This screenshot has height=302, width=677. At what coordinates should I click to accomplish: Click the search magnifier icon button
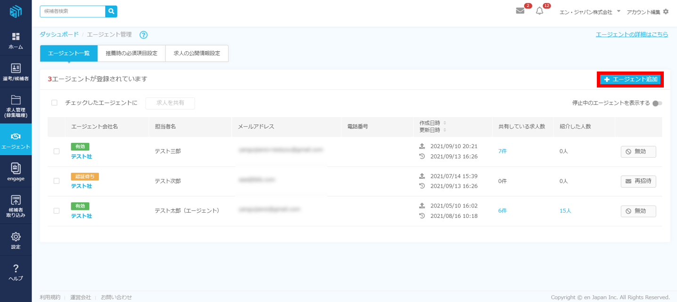[x=111, y=11]
